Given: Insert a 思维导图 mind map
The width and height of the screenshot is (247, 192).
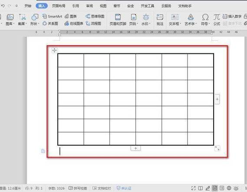Looking at the screenshot, I should (95, 16).
